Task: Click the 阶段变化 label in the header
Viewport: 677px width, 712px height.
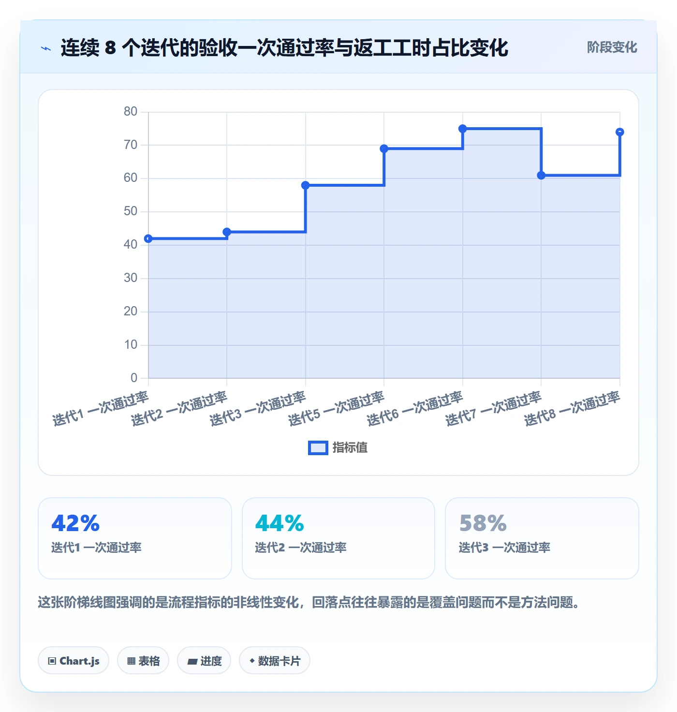Action: (x=612, y=47)
